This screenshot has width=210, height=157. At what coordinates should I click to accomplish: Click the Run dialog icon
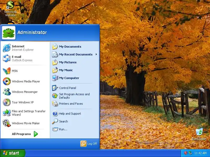[55, 129]
